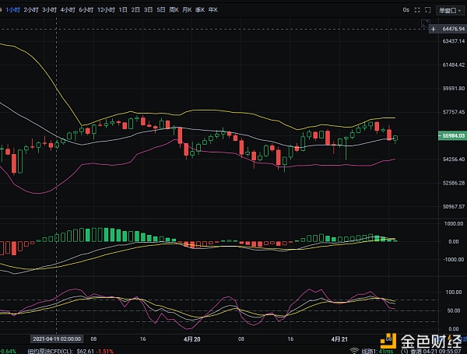Click the 63437.14 price axis label
Screen dimensions: 467x354
(453, 41)
